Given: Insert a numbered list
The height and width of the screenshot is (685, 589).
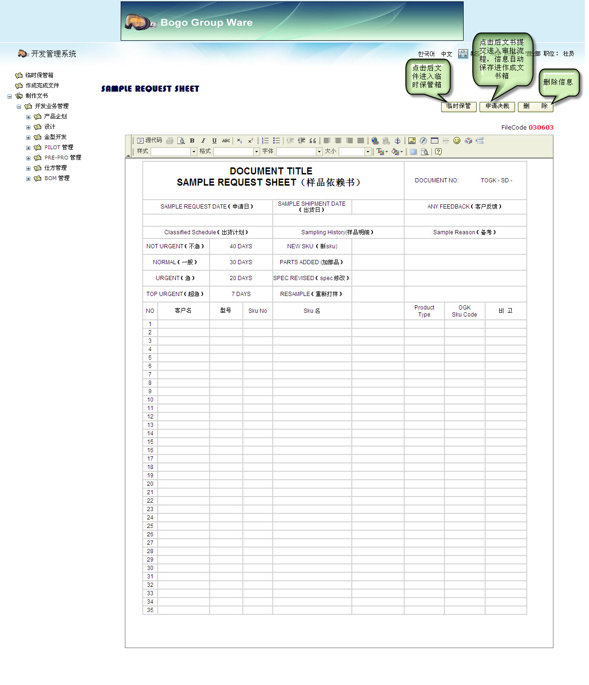Looking at the screenshot, I should point(265,141).
